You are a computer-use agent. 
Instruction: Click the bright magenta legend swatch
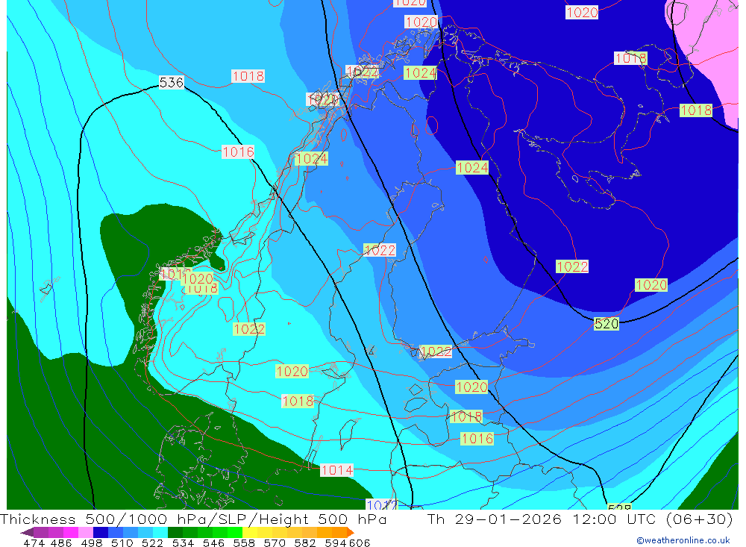click(x=70, y=532)
